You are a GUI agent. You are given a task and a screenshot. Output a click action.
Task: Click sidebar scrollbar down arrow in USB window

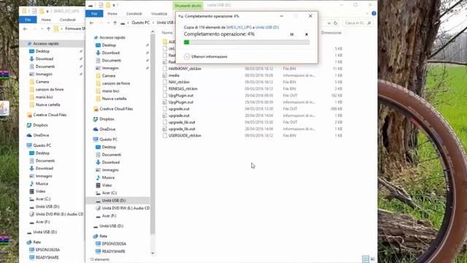point(153,254)
